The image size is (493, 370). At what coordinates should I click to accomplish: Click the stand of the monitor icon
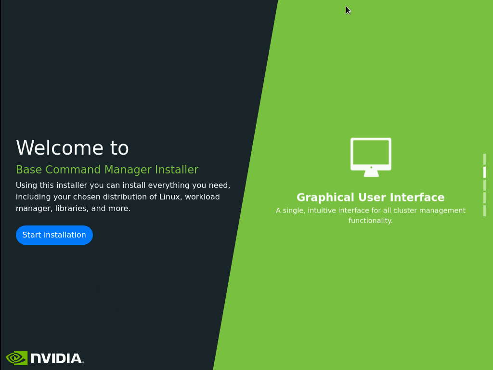(x=371, y=173)
